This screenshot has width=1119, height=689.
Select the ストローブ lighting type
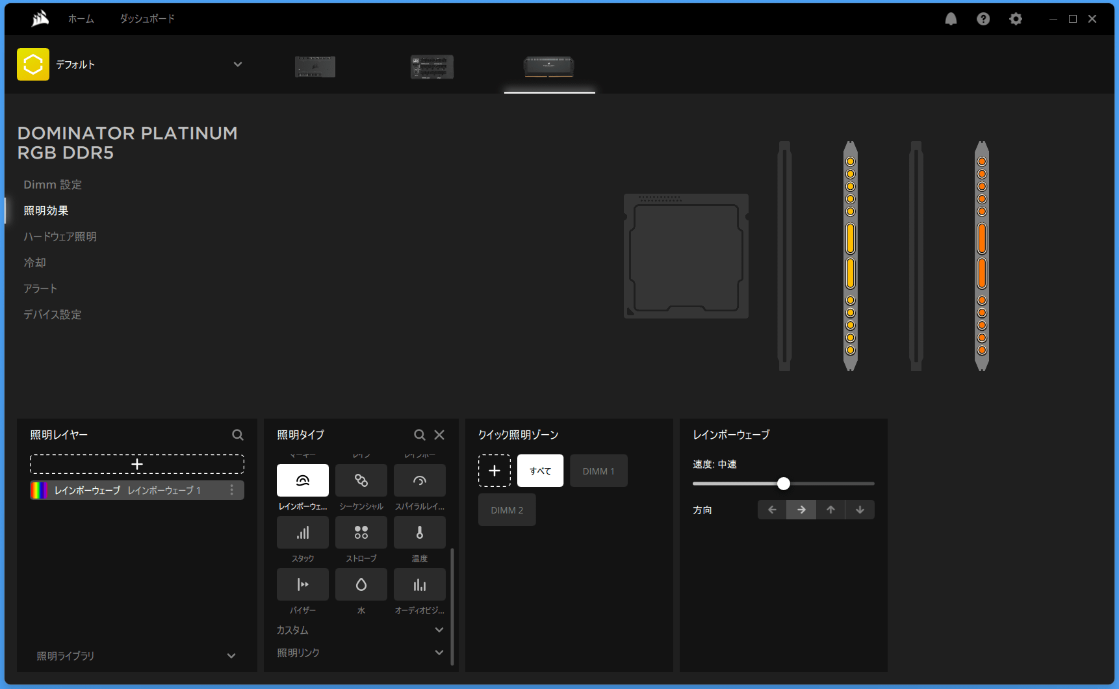coord(361,532)
